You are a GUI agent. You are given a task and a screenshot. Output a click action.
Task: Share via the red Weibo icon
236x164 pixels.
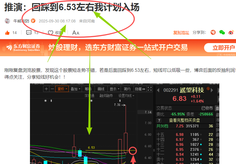point(231,32)
